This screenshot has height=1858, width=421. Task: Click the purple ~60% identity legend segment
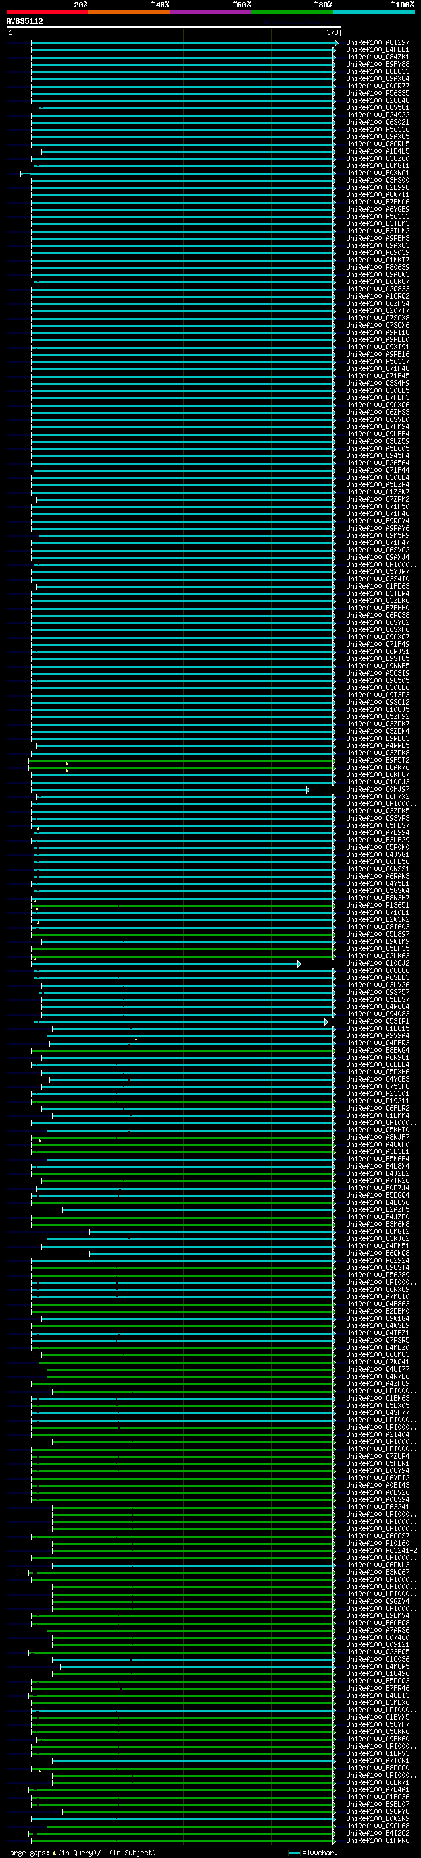(x=210, y=12)
